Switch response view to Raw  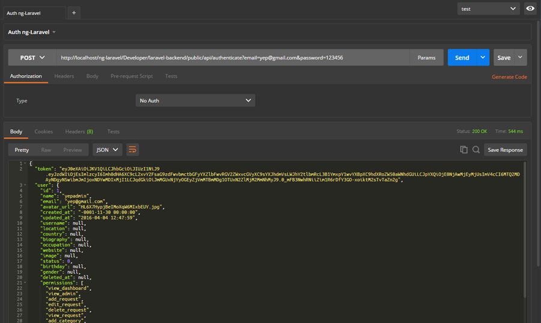[x=46, y=150]
